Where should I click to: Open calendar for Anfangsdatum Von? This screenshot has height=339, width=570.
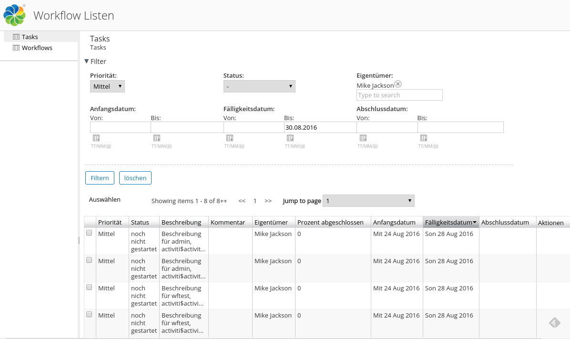(x=96, y=138)
